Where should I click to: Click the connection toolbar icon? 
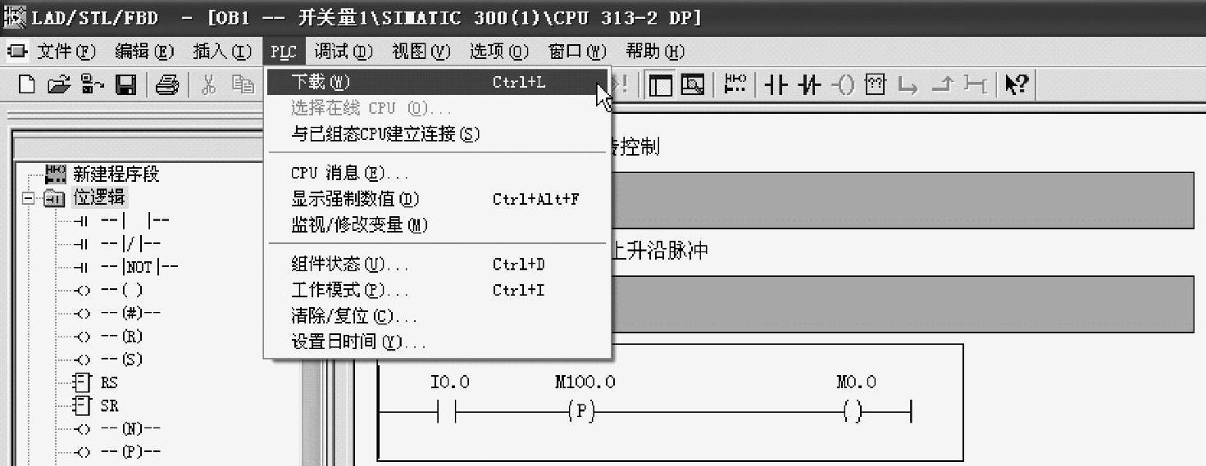coord(976,84)
